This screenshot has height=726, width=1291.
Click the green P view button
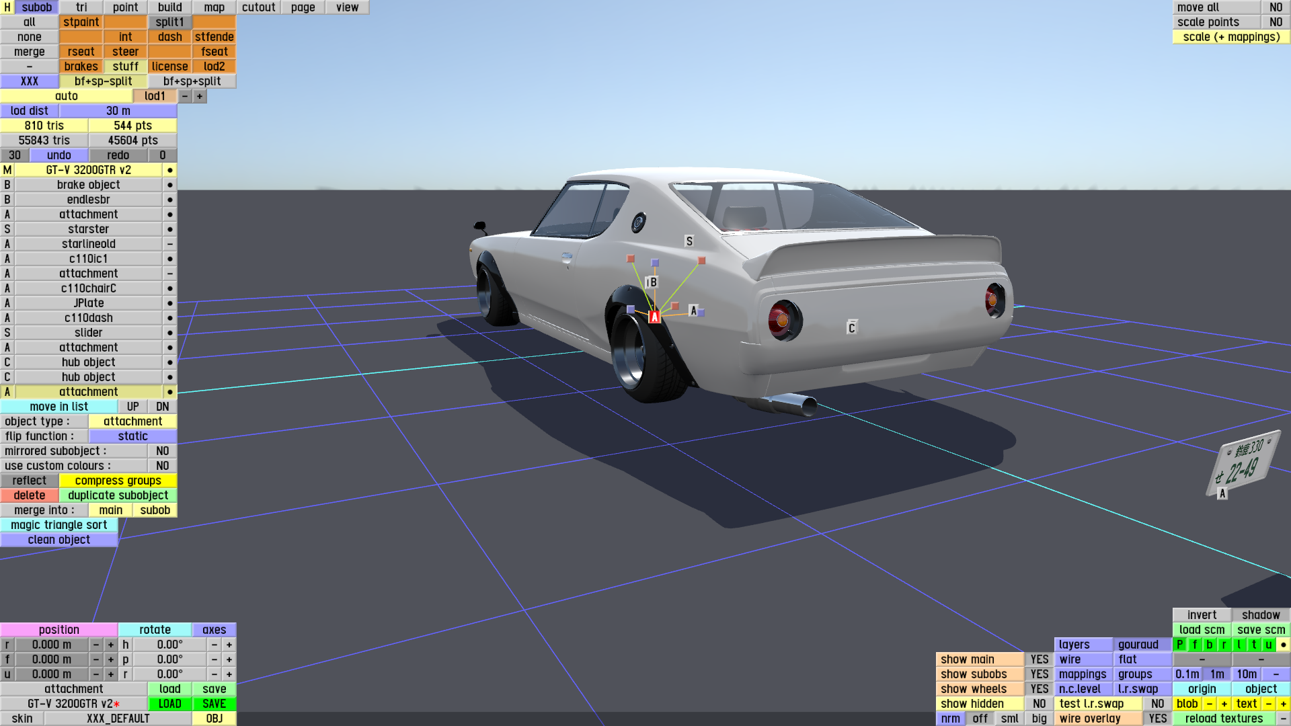pos(1179,645)
